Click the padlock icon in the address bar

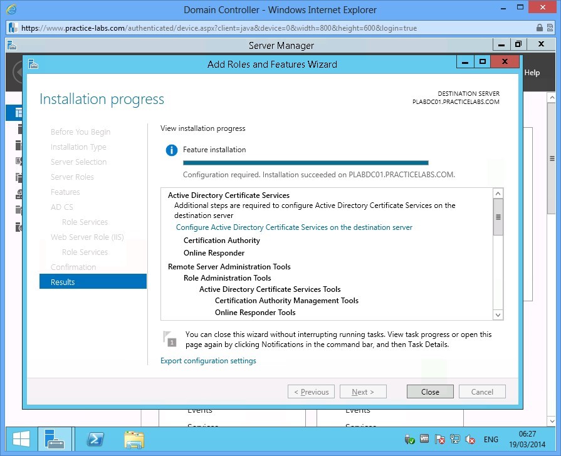coord(540,28)
